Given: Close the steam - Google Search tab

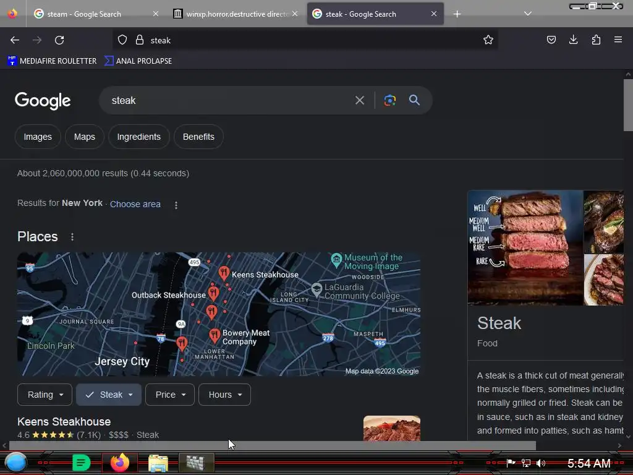Looking at the screenshot, I should 155,14.
